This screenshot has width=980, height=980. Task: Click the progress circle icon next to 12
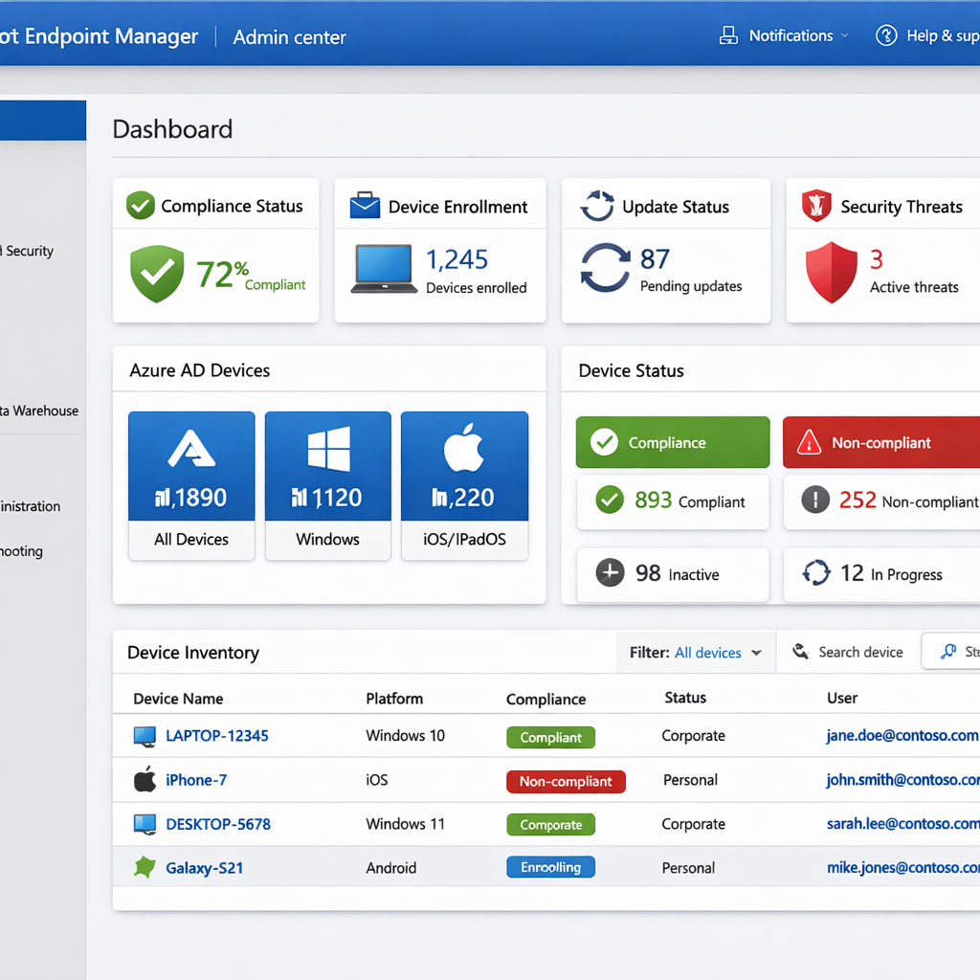816,572
